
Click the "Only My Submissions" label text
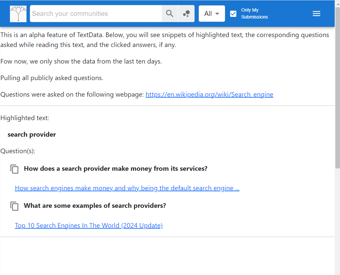[x=254, y=14]
